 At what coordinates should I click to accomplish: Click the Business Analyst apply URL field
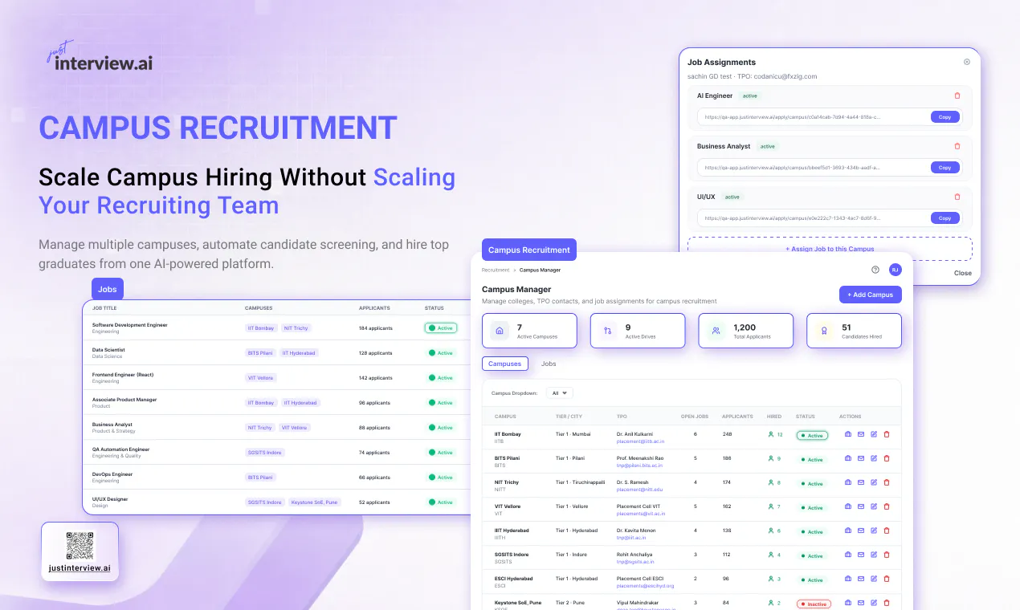point(830,168)
